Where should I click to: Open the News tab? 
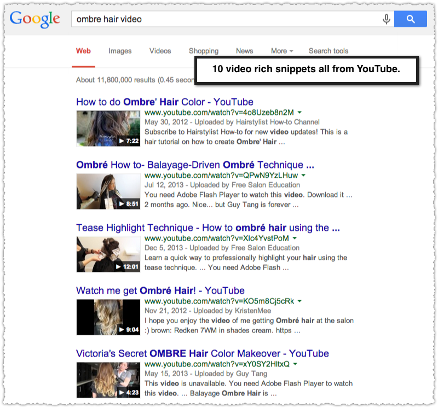coord(244,51)
